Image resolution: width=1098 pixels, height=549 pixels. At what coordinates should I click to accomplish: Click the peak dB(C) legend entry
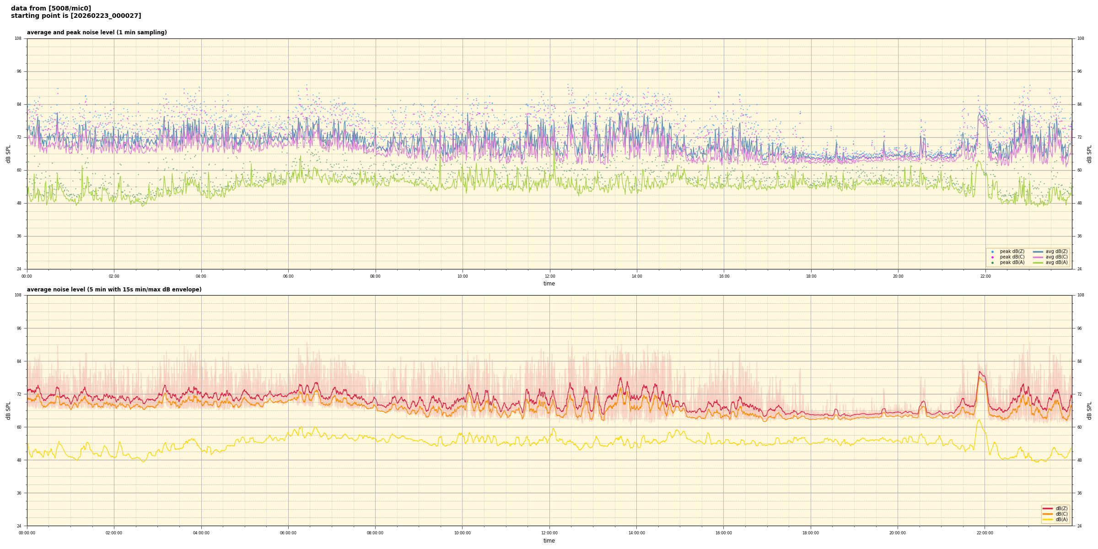tap(1012, 257)
